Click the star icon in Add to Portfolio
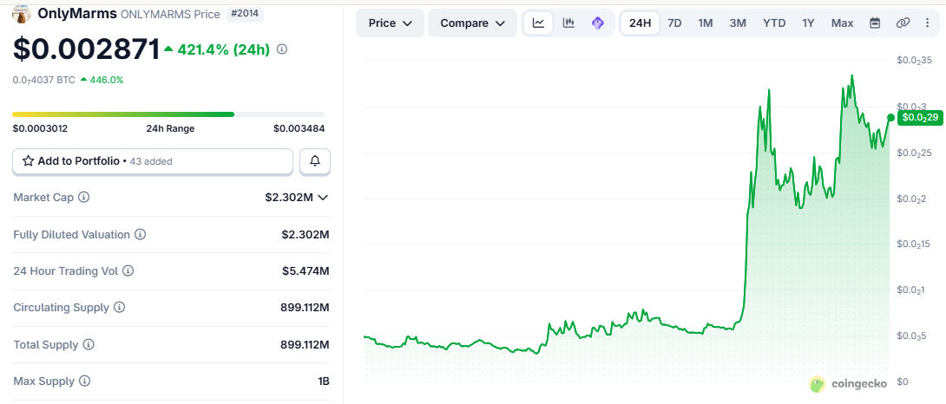The height and width of the screenshot is (404, 946). 28,161
